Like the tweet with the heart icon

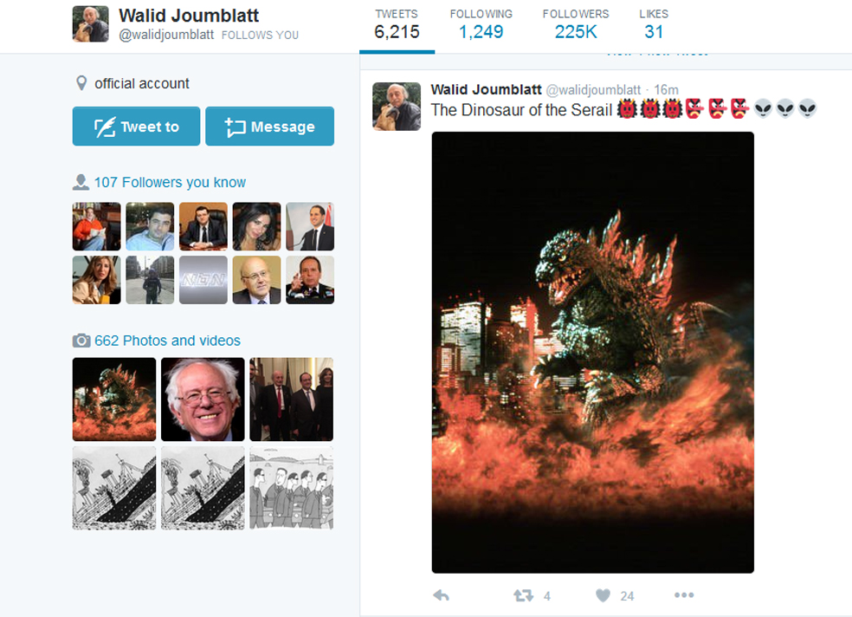tap(603, 596)
